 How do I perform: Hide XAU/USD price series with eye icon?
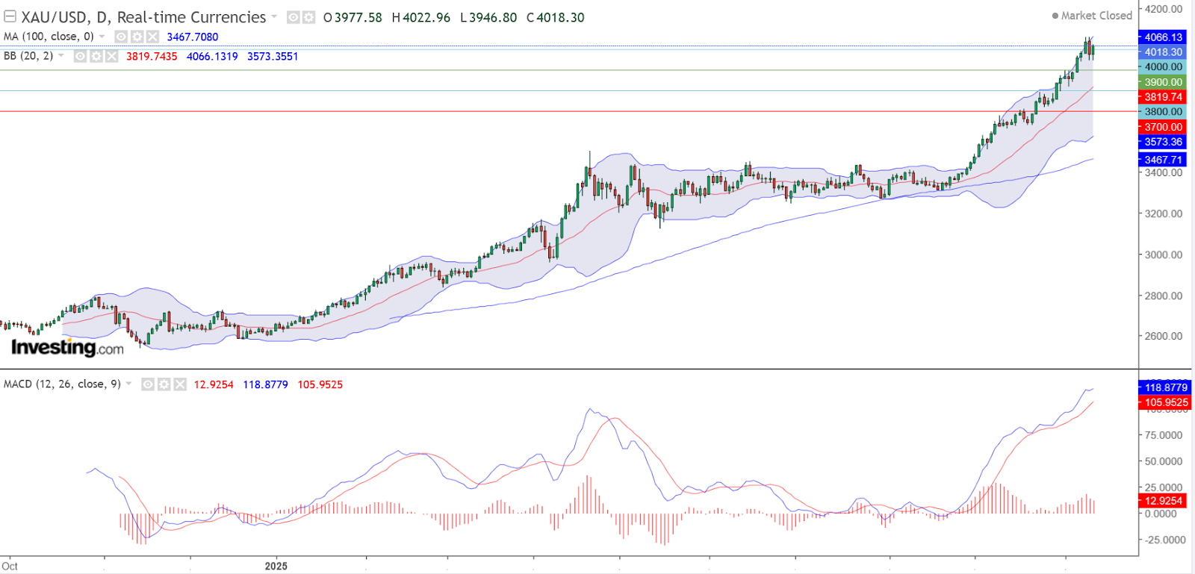coord(294,17)
